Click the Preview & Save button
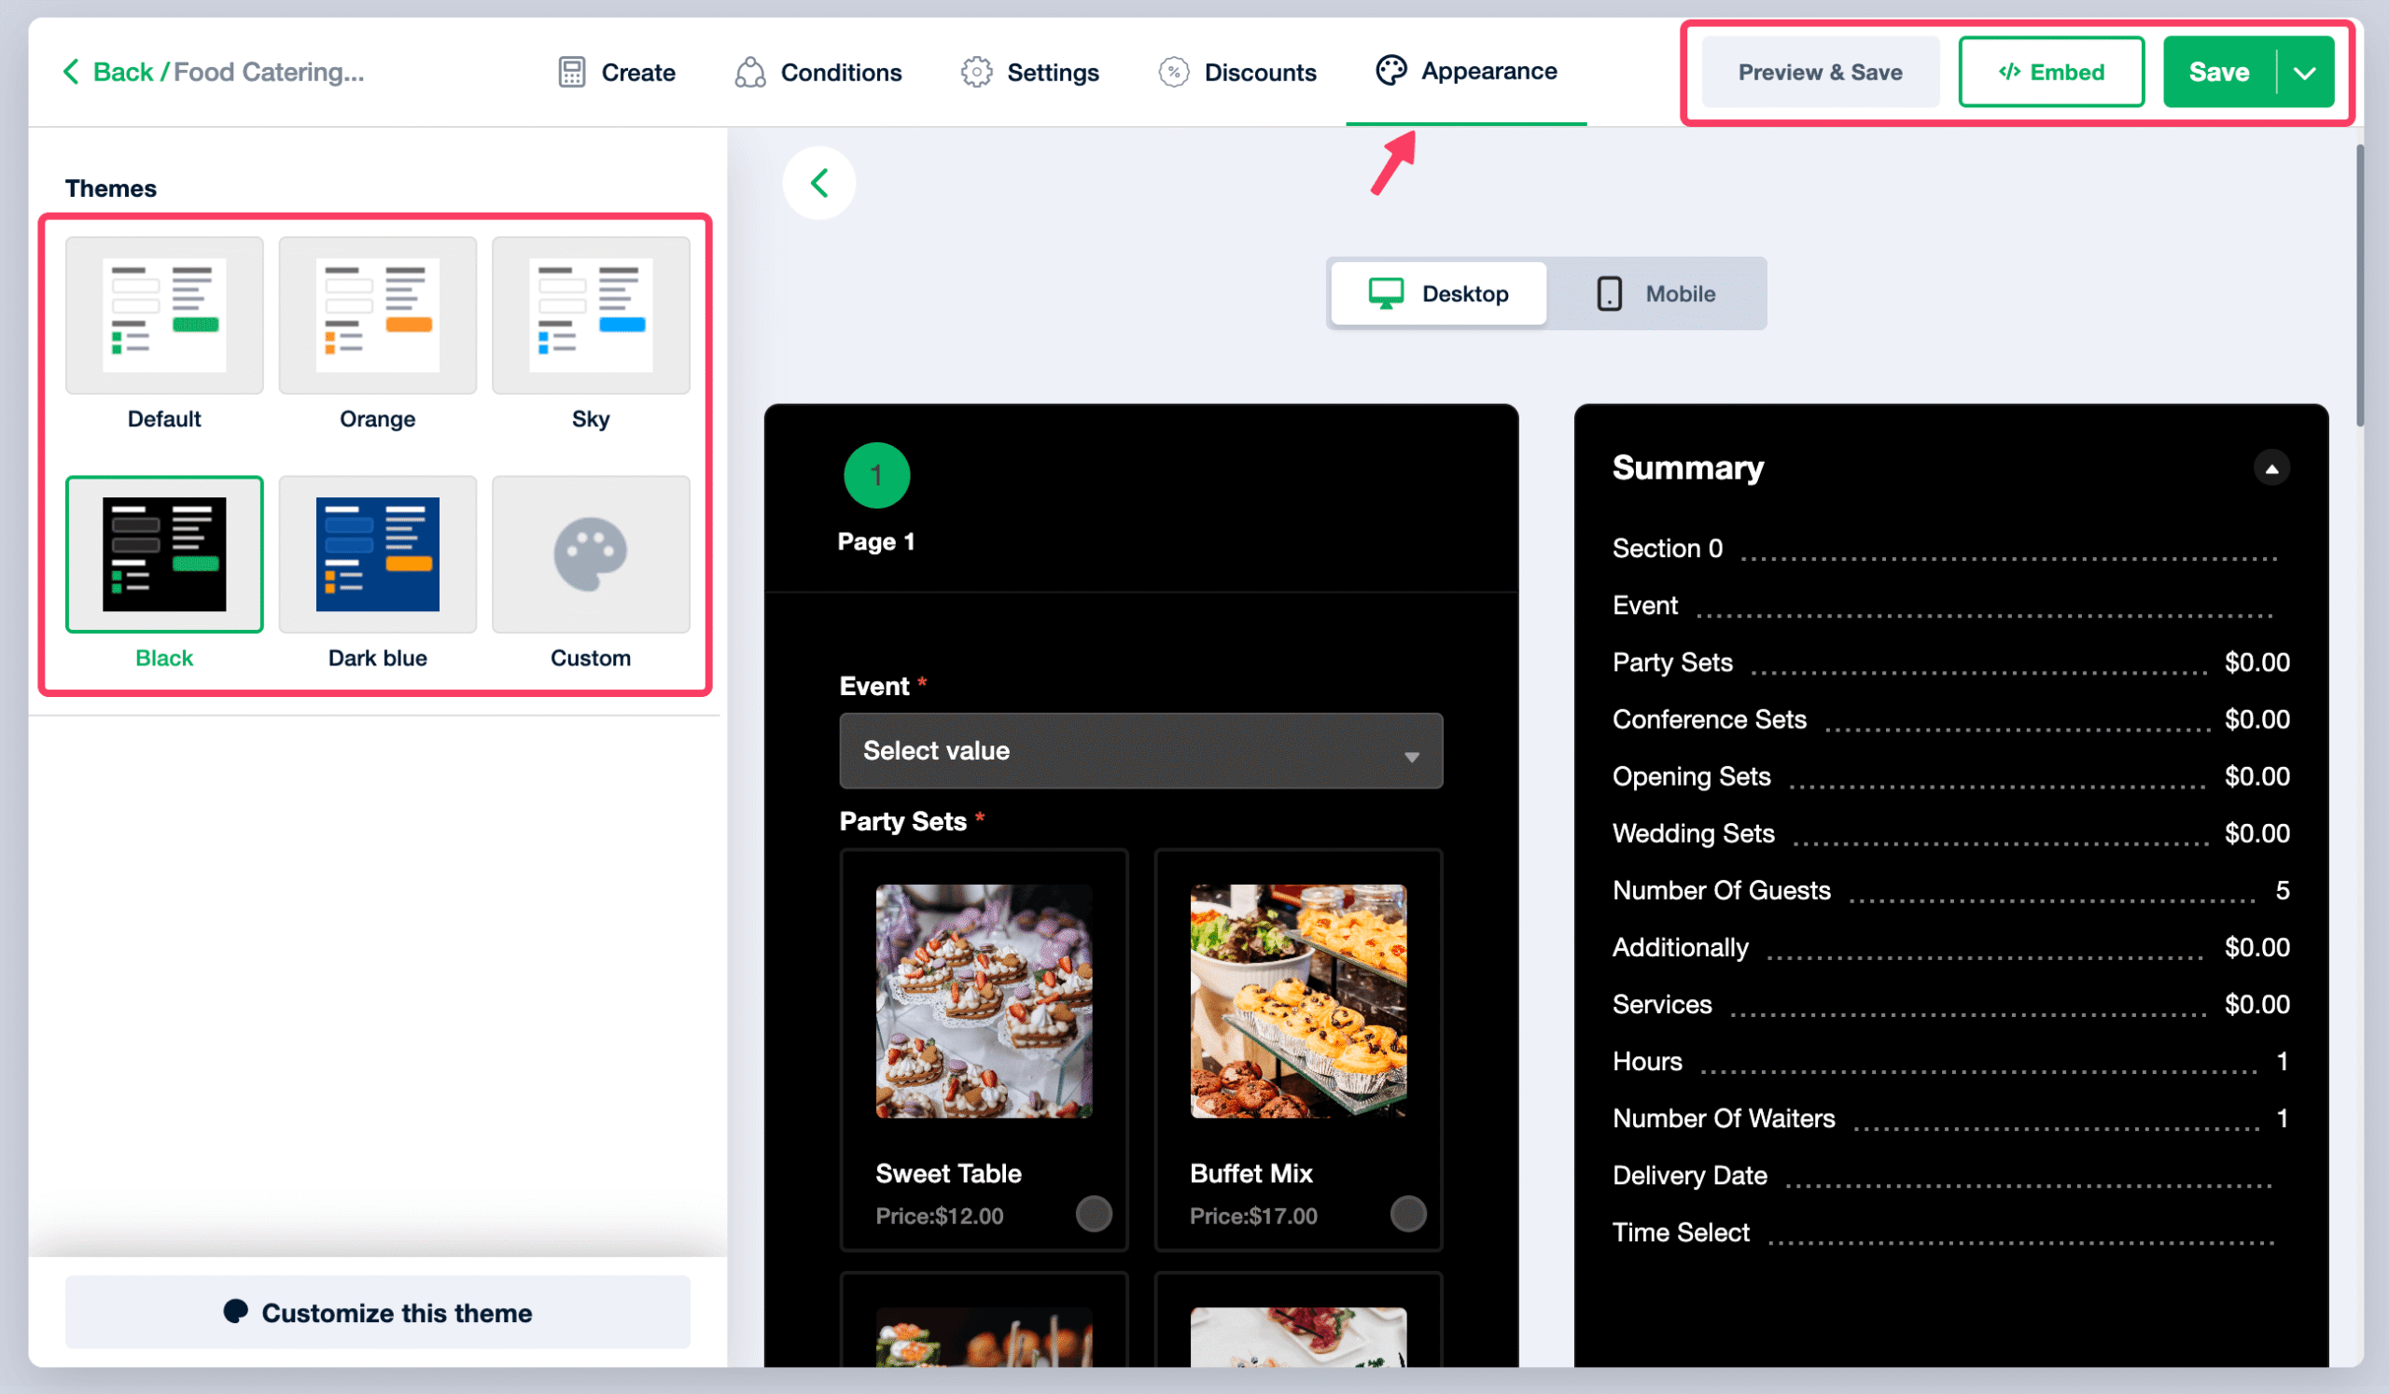The width and height of the screenshot is (2389, 1394). 1820,72
